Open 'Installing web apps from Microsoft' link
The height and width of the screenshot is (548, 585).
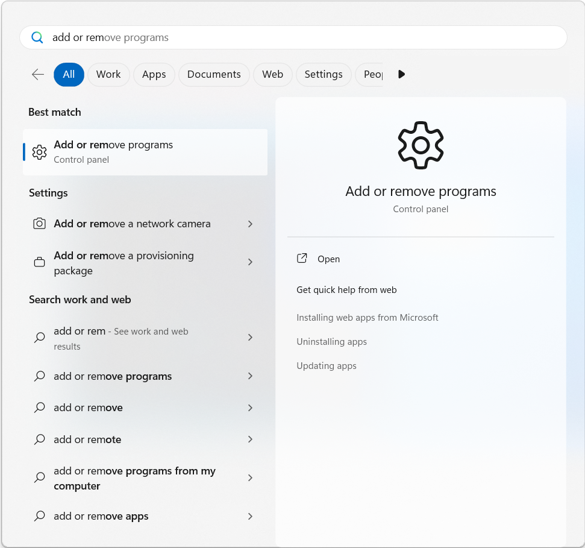[x=367, y=318]
